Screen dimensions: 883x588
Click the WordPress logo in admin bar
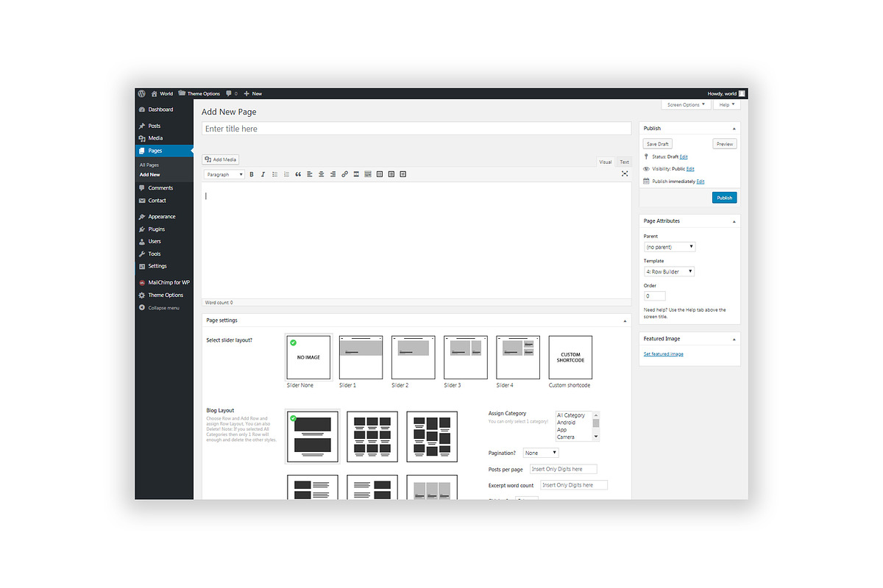[141, 93]
